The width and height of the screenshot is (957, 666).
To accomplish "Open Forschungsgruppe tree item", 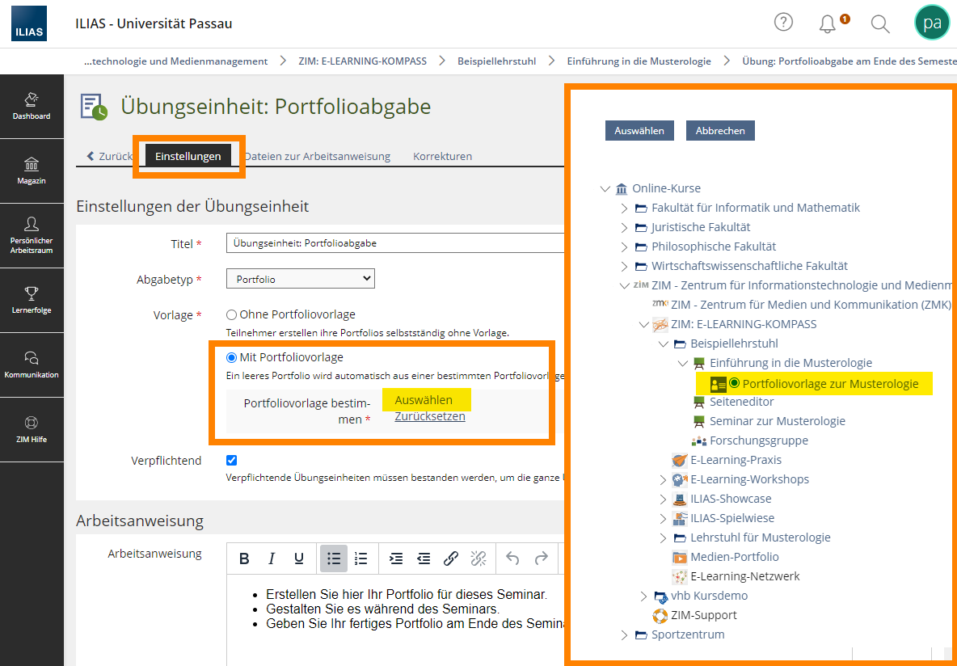I will [759, 440].
